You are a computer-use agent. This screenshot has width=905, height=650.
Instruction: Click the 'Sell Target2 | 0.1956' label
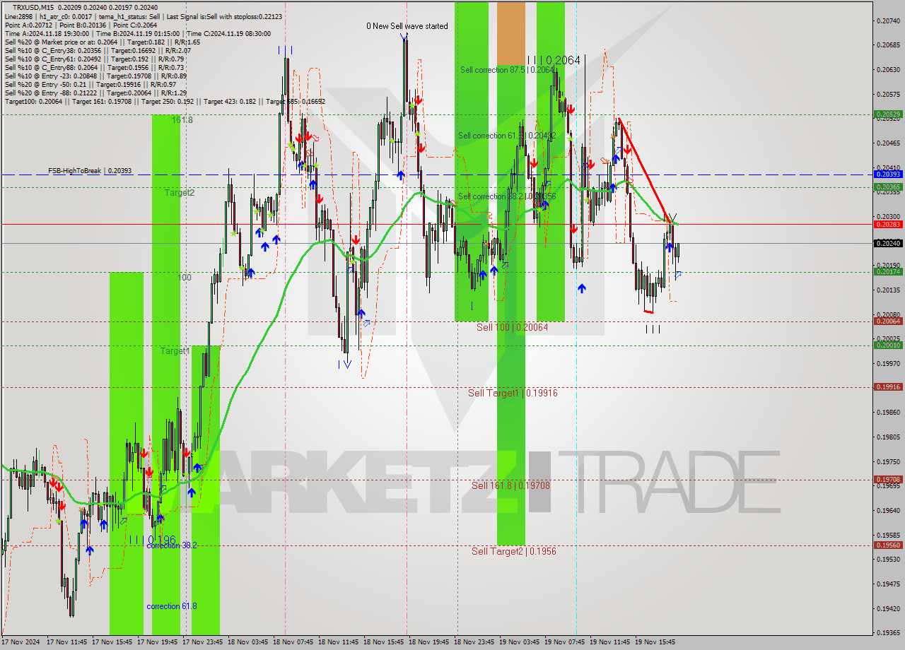tap(514, 551)
